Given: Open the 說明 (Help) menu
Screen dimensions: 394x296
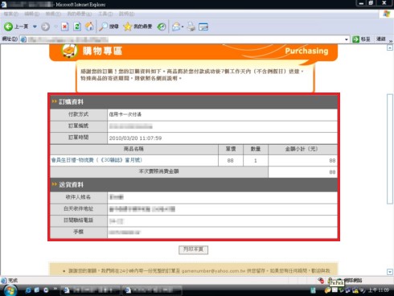Looking at the screenshot, I should [126, 14].
